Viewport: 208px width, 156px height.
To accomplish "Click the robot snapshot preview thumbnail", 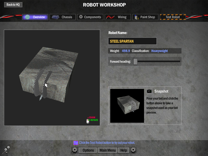I will click(127, 106).
